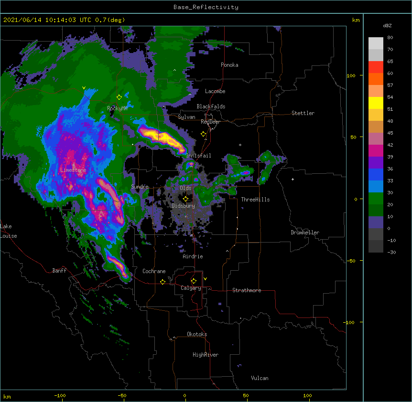Image resolution: width=412 pixels, height=402 pixels.
Task: Click the -100 tick on the bottom axis
Action: [60, 395]
